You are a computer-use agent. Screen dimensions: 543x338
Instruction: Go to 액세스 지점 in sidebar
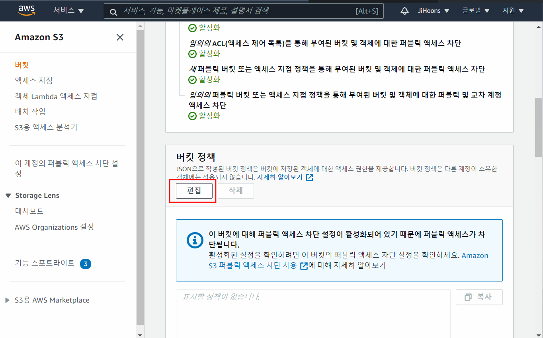click(34, 80)
